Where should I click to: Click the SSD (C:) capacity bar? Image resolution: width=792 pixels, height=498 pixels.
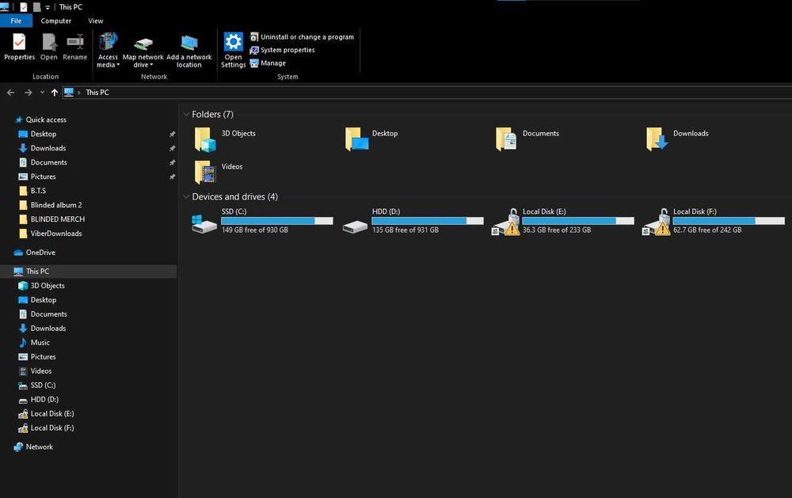pos(276,221)
